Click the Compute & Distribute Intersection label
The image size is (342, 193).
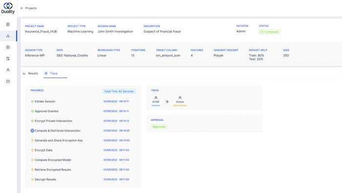click(x=58, y=131)
